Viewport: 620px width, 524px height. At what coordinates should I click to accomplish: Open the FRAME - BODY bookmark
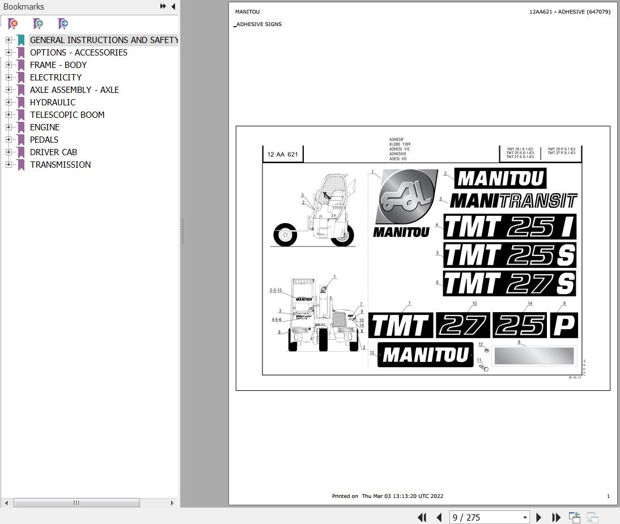click(x=58, y=65)
